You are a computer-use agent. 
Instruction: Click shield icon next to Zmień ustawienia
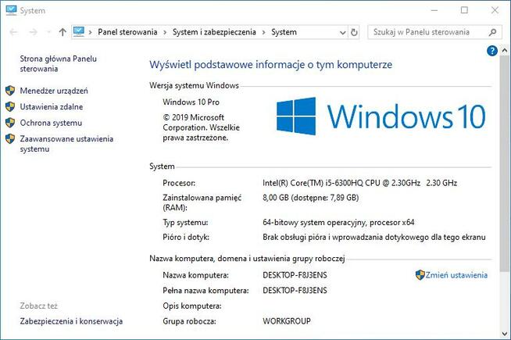[x=420, y=275]
